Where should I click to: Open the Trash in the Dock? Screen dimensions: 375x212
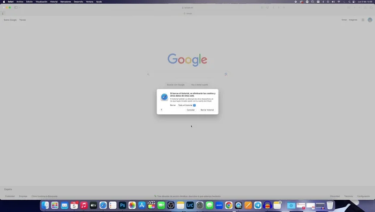pos(330,205)
